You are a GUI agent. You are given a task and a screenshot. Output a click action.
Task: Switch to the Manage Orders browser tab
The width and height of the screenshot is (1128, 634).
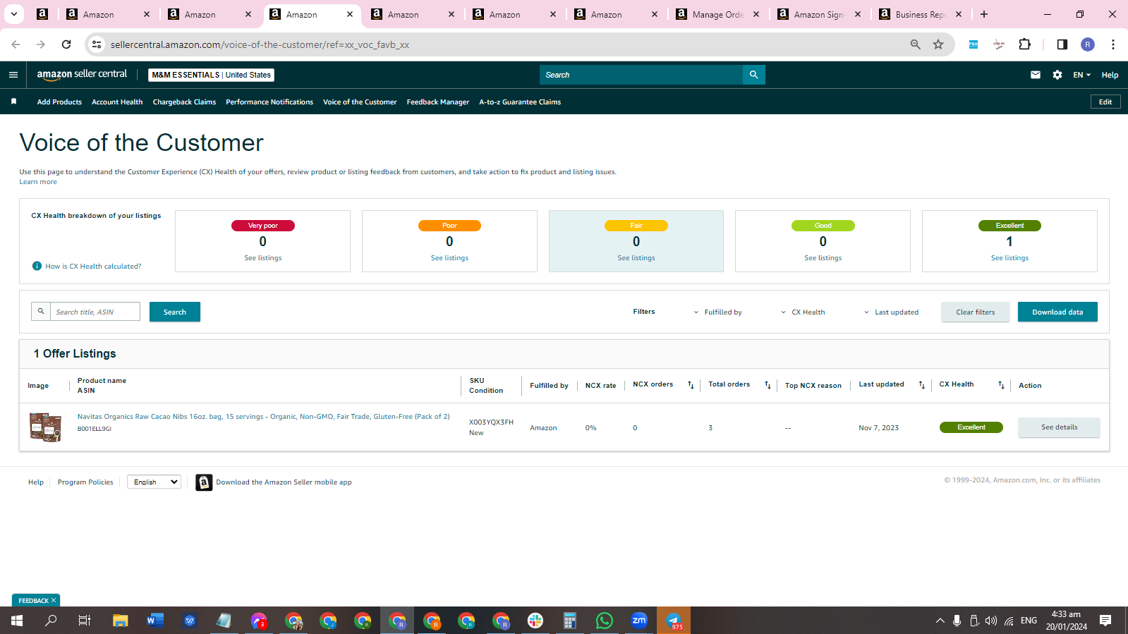tap(718, 14)
